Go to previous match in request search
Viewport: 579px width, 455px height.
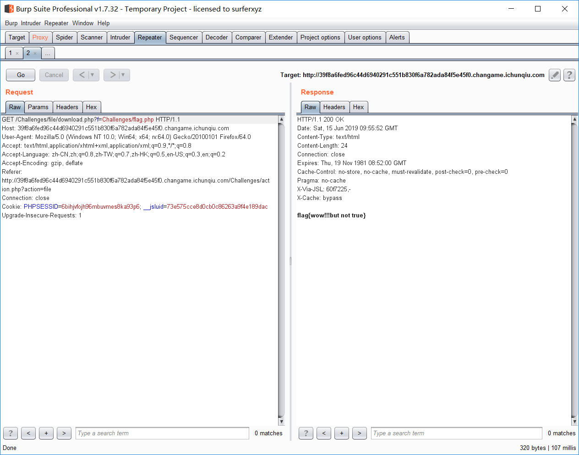tap(28, 433)
